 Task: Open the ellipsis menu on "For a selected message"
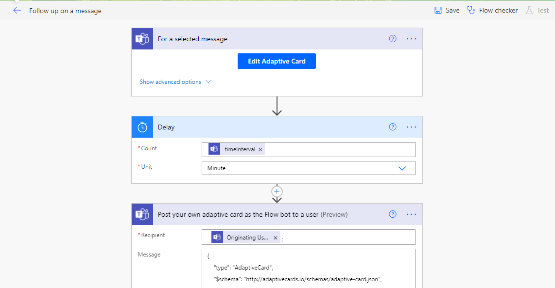(x=411, y=38)
